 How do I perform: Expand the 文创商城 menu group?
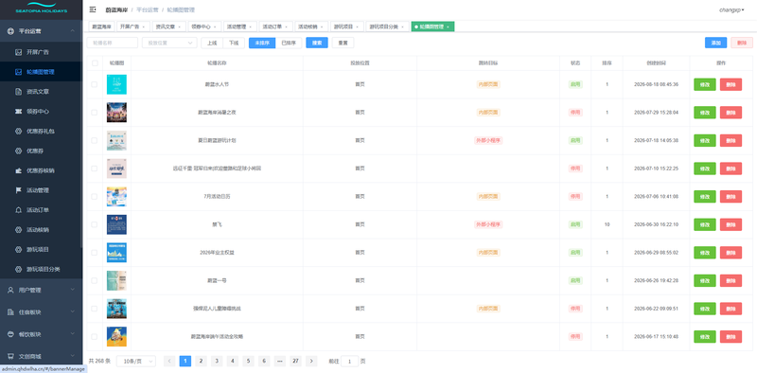[x=41, y=357]
